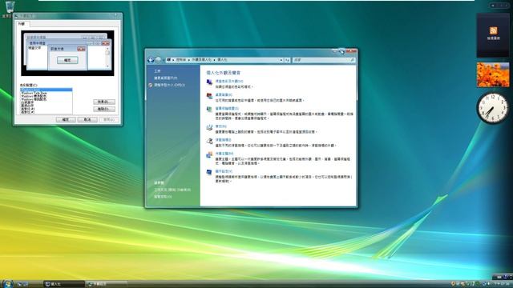Open the Display Settings link
The image size is (513, 288).
pos(224,171)
